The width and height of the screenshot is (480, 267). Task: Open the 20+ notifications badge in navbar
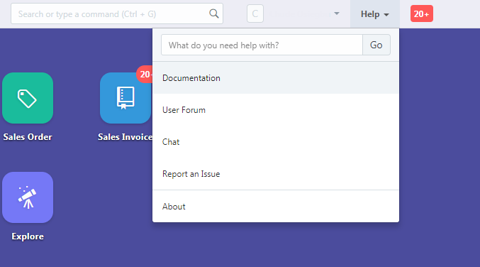click(x=422, y=13)
